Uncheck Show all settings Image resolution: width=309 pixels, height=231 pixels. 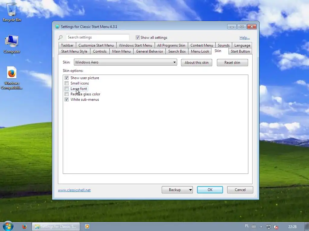[138, 38]
